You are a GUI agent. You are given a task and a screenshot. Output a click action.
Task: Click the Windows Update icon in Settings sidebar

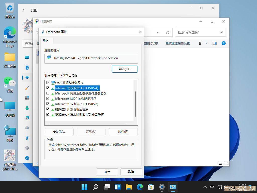pos(27,158)
